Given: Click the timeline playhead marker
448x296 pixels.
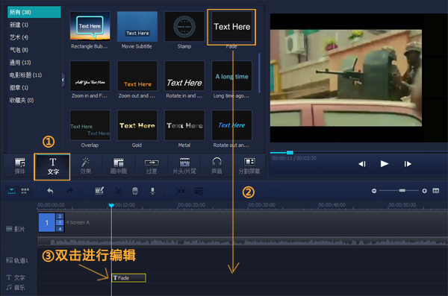Looking at the screenshot, I should click(x=111, y=205).
